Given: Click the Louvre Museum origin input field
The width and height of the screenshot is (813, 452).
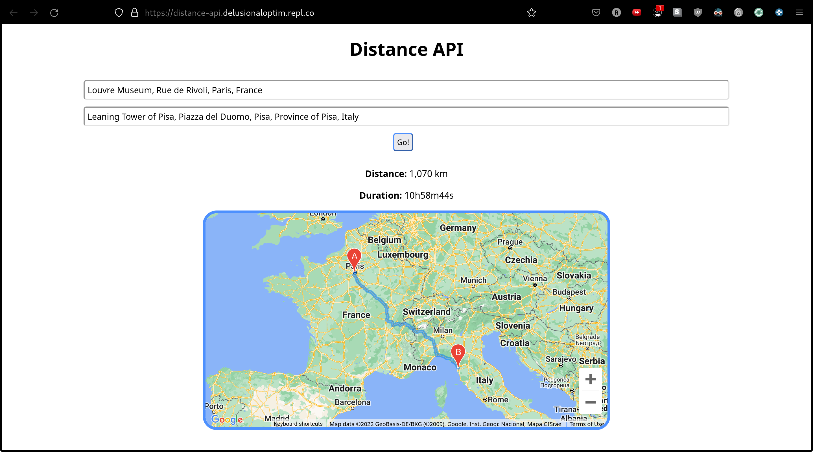Looking at the screenshot, I should click(x=406, y=90).
